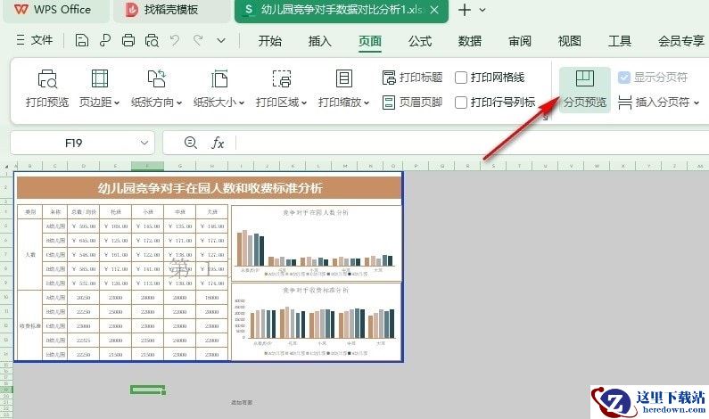
Task: Expand the quick access toolbar dropdown
Action: coord(221,41)
